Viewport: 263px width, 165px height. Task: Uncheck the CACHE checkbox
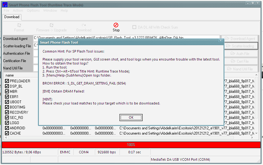(x=7, y=133)
